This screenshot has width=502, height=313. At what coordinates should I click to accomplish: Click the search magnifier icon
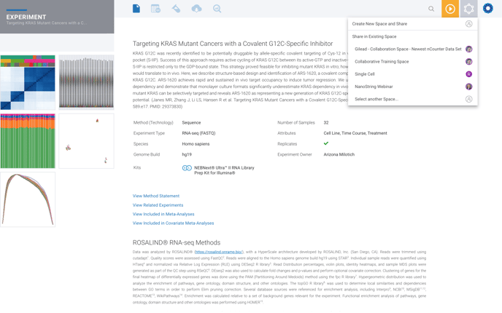tap(431, 9)
